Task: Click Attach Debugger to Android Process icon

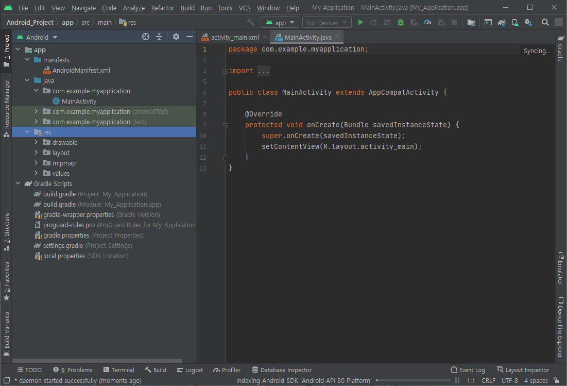Action: point(441,23)
